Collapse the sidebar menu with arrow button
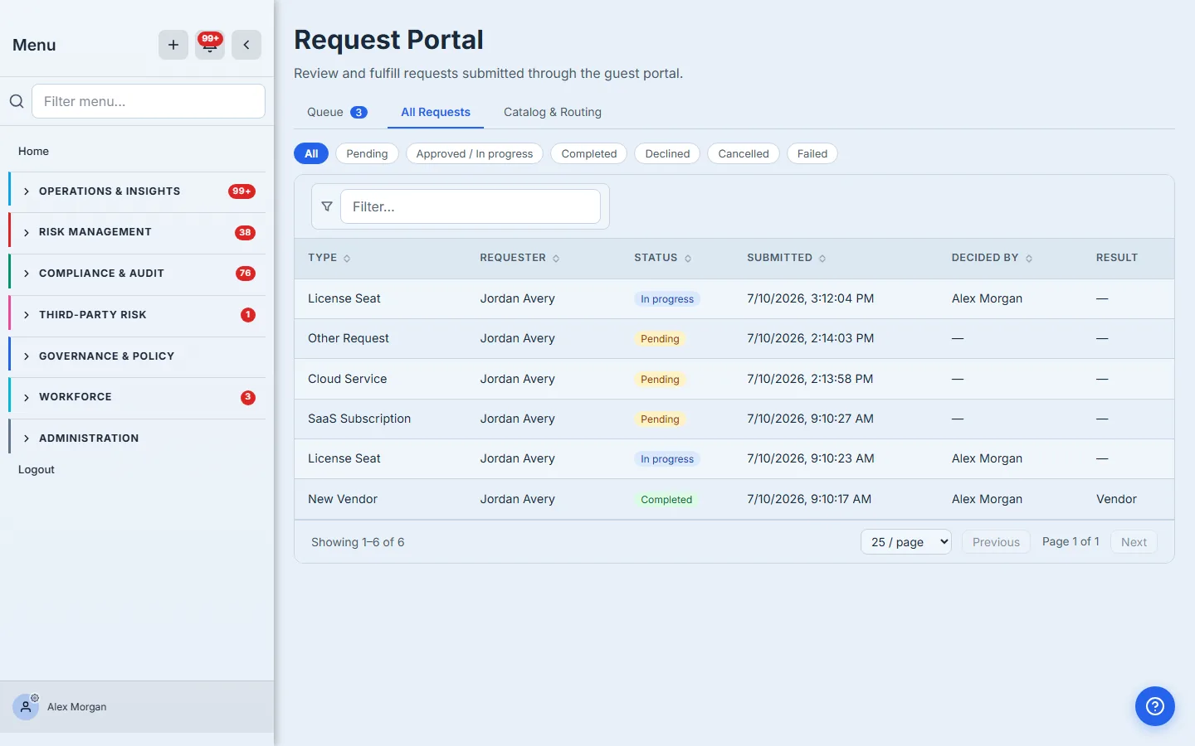The height and width of the screenshot is (746, 1195). pyautogui.click(x=246, y=45)
